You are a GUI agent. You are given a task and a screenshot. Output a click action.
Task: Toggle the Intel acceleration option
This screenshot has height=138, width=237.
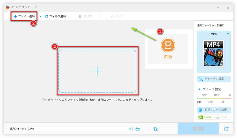pos(222,117)
